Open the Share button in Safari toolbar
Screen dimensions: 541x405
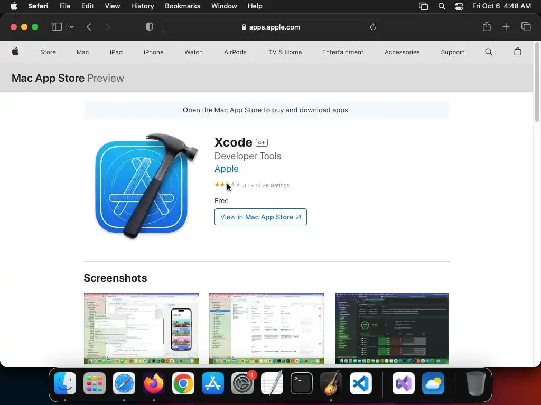tap(487, 26)
